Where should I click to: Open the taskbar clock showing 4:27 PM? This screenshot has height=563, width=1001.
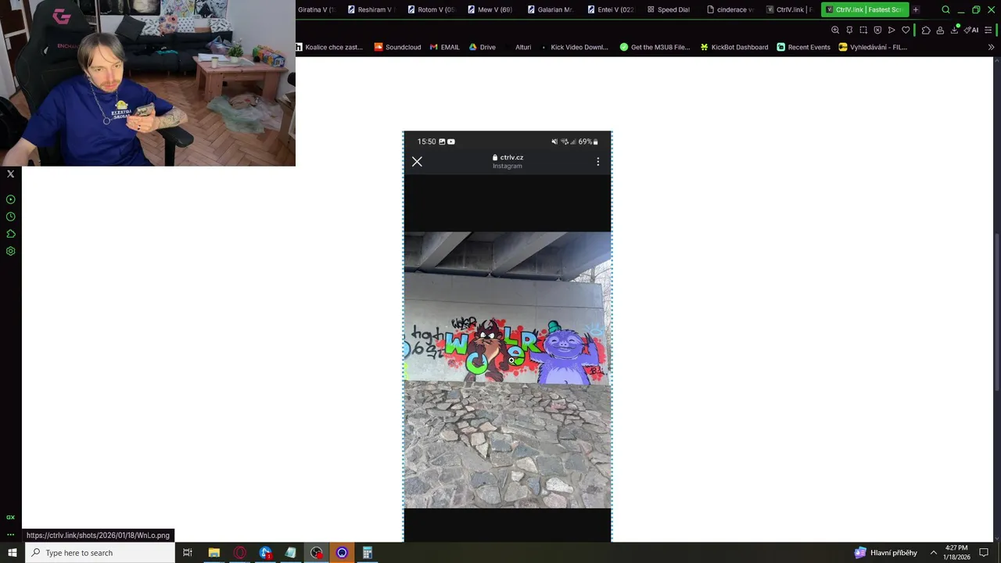[x=956, y=553]
